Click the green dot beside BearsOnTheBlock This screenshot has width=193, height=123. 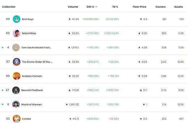click(3, 90)
